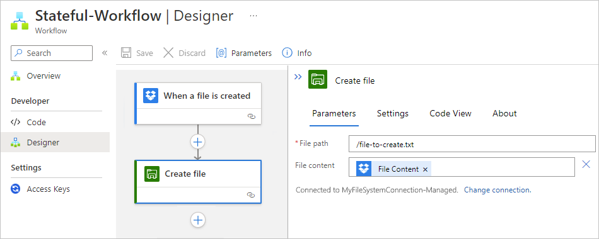Remove the File Content token
This screenshot has height=239, width=599.
[x=425, y=170]
